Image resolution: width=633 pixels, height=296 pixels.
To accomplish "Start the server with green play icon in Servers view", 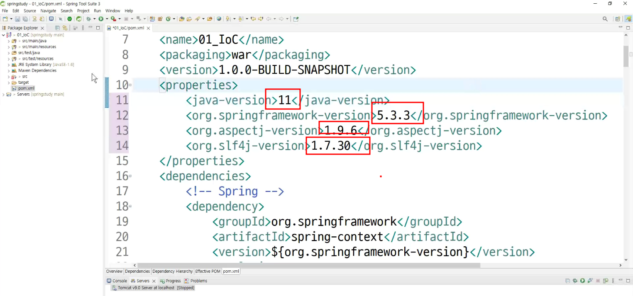I will pyautogui.click(x=582, y=281).
